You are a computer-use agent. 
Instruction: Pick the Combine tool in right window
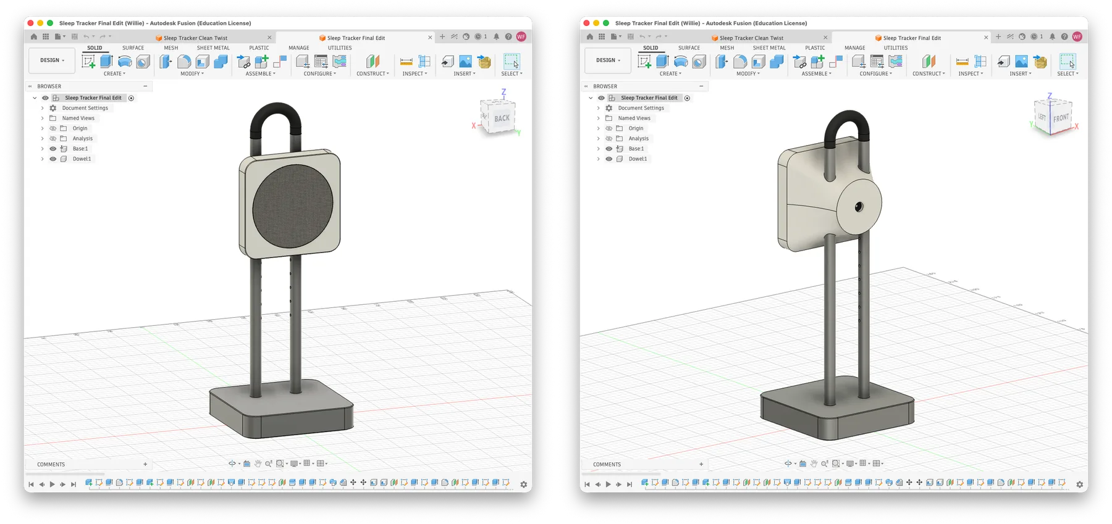777,61
